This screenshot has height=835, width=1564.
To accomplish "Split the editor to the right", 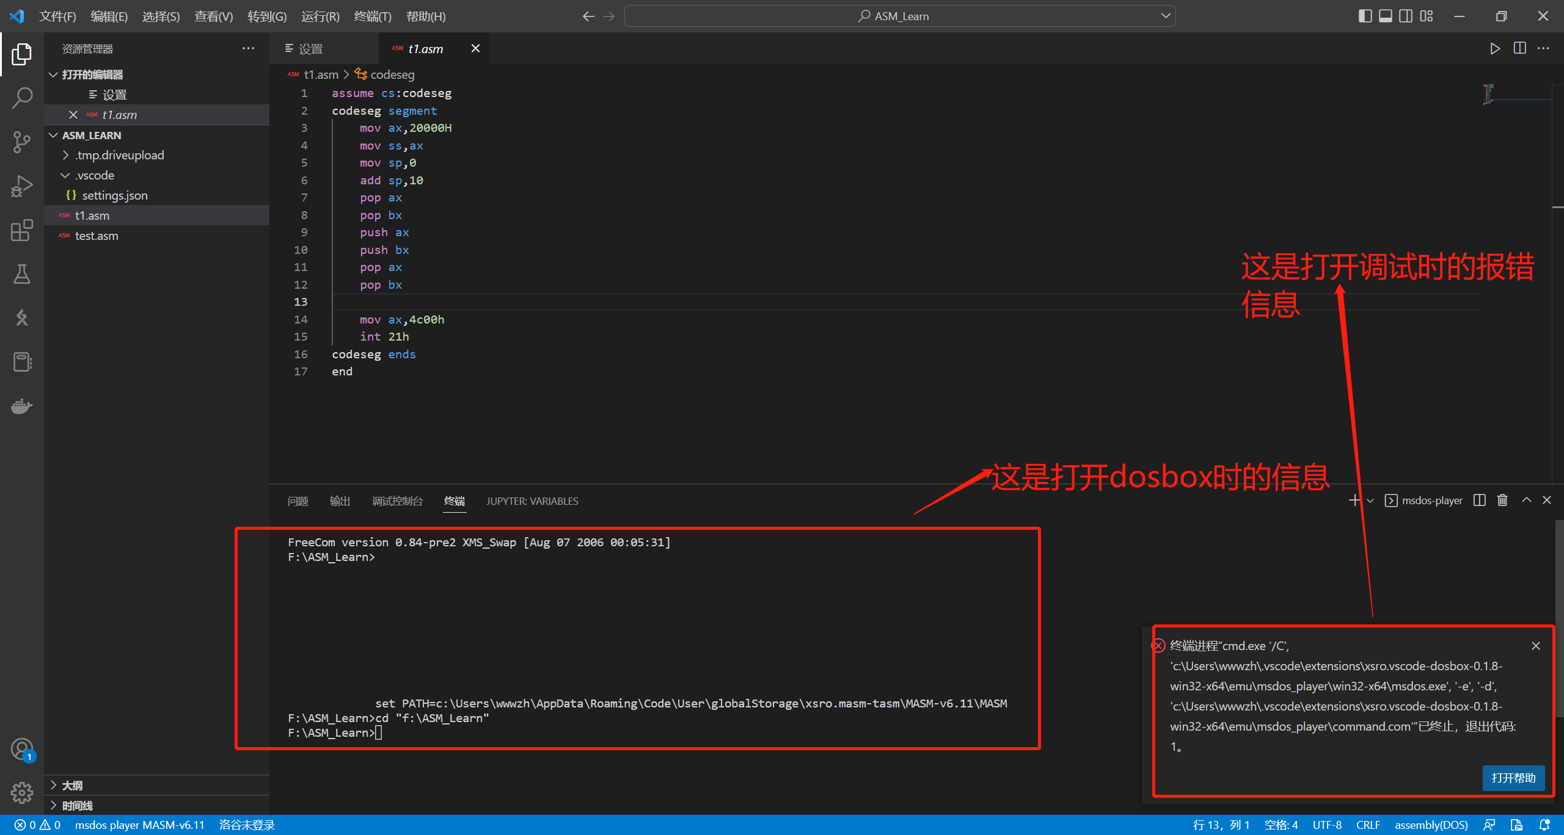I will click(1519, 49).
